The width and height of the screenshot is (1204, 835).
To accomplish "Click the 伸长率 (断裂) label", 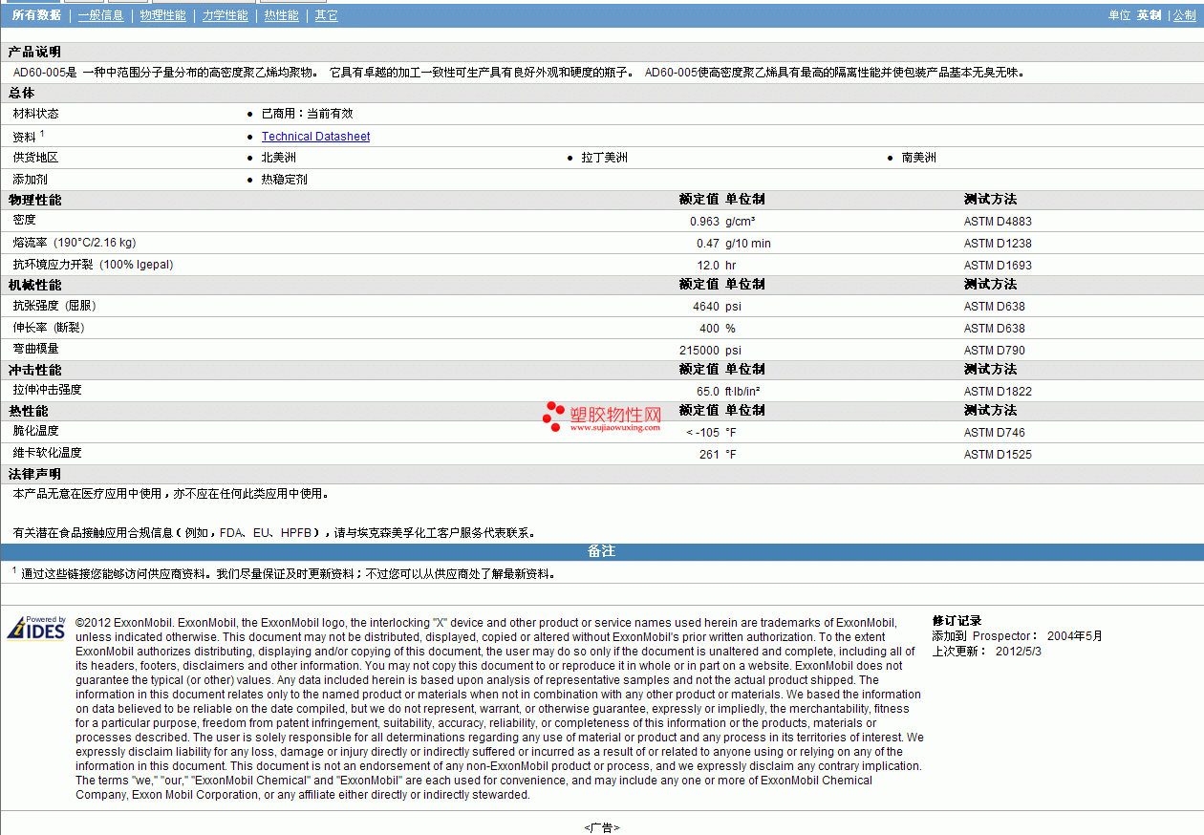I will (x=49, y=328).
